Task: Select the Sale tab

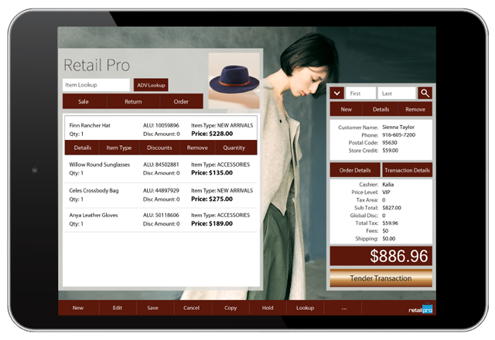Action: point(84,101)
